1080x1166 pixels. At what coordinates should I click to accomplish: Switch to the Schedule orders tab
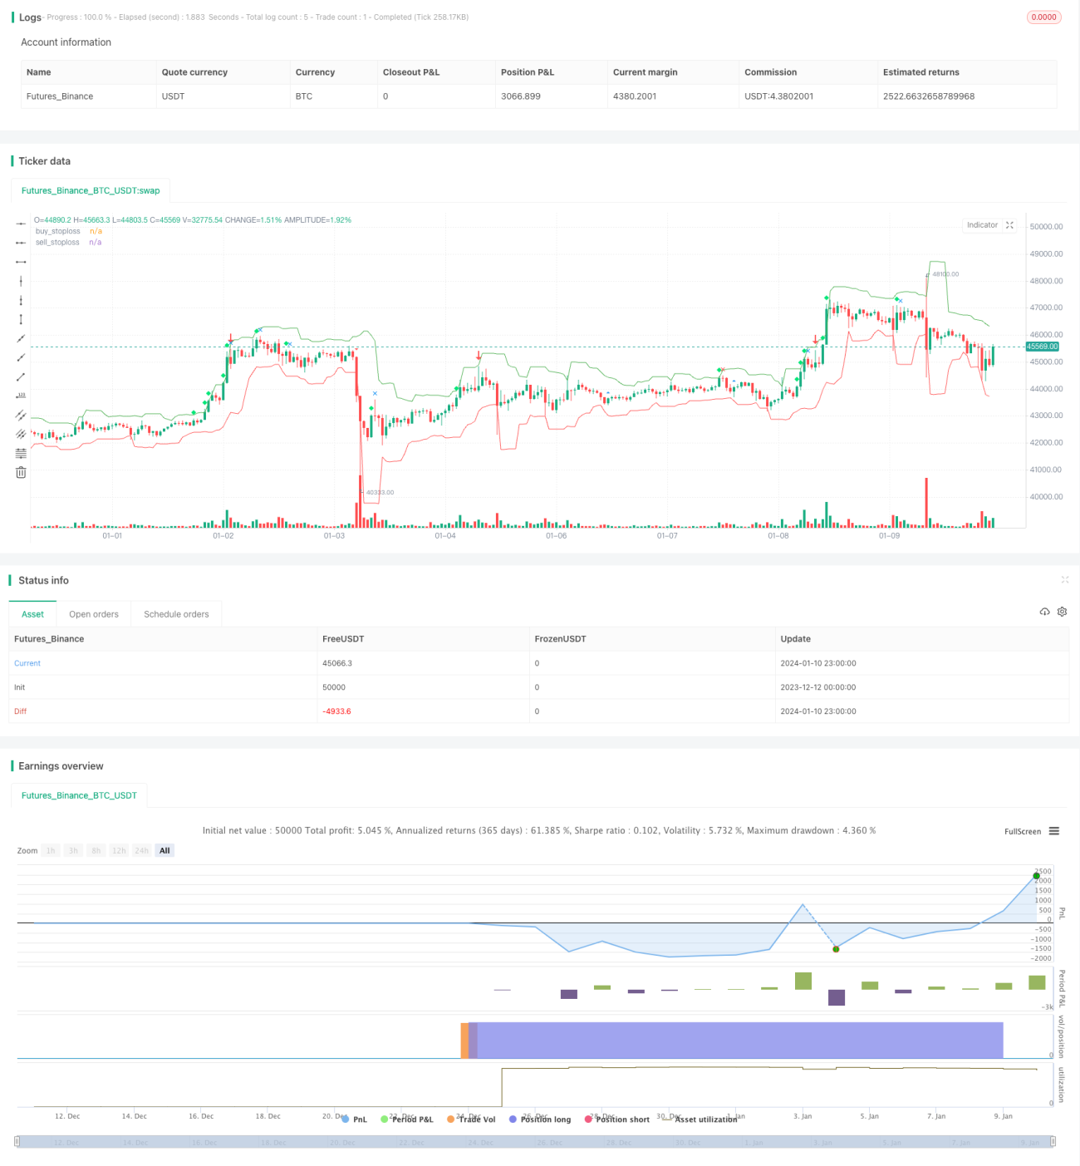[176, 614]
